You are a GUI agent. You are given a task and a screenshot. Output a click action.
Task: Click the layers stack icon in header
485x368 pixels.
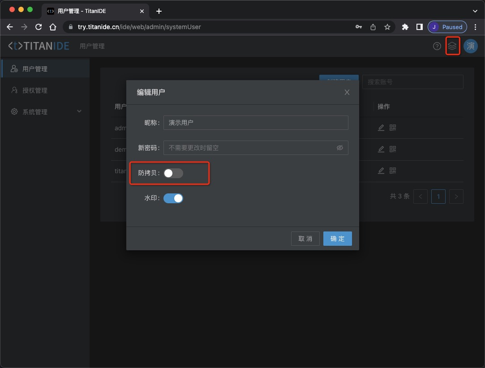pos(453,46)
